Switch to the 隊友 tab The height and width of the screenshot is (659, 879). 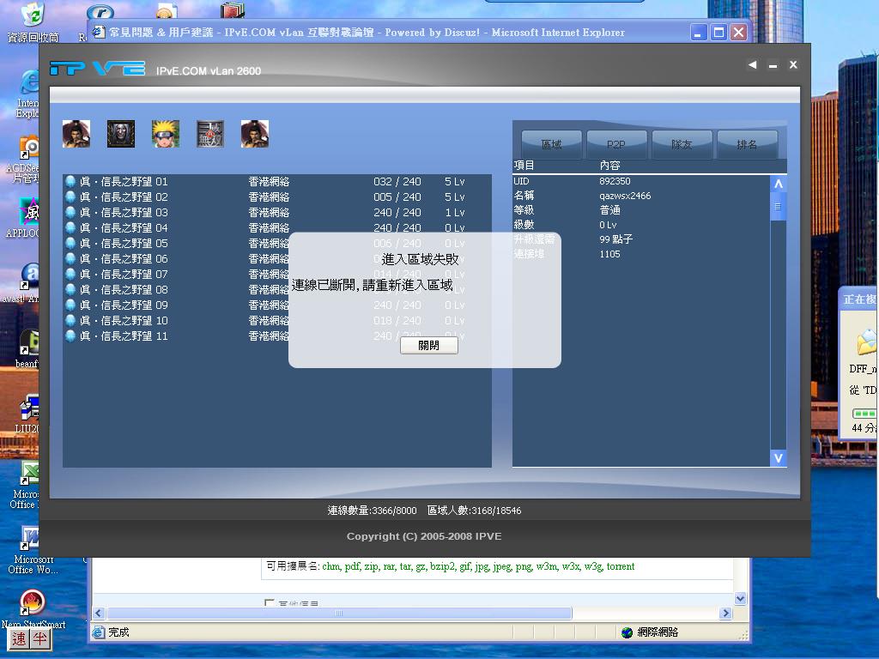[x=682, y=143]
